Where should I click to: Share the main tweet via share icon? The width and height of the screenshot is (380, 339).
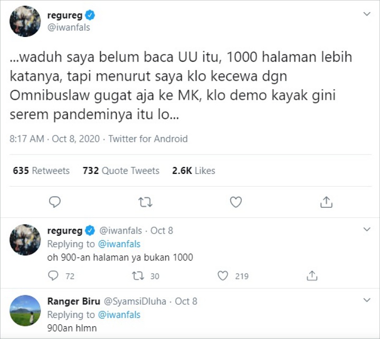[x=326, y=202]
